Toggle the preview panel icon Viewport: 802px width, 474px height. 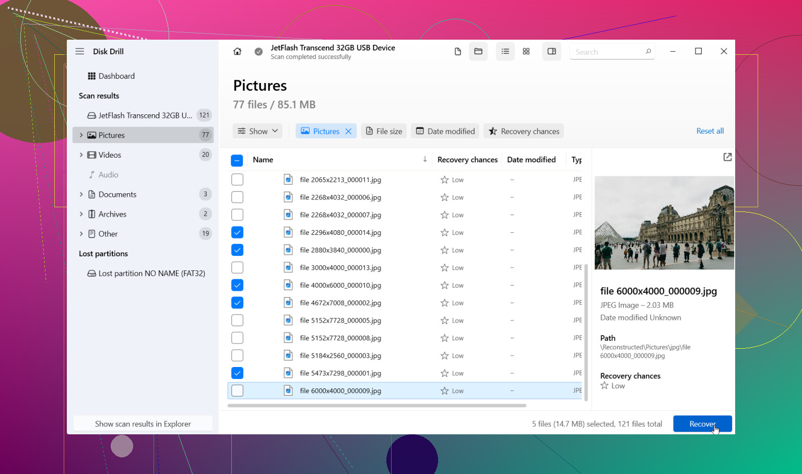(551, 51)
